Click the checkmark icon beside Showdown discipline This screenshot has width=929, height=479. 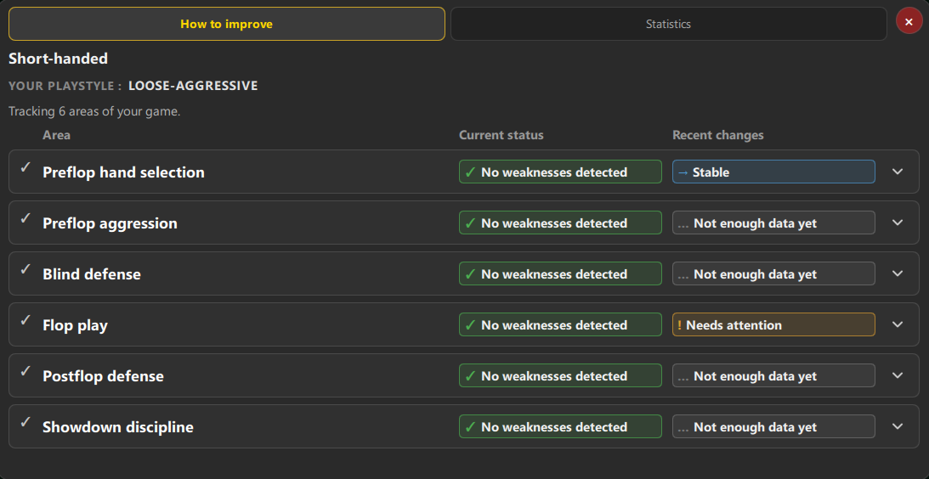click(25, 421)
